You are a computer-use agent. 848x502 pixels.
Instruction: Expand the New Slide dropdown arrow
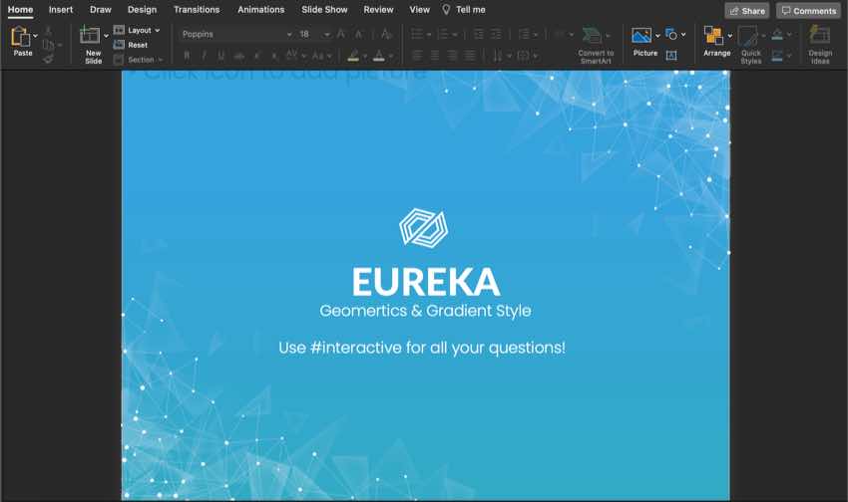pos(106,36)
